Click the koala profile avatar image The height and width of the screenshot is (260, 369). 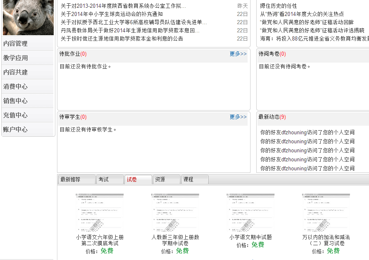click(28, 17)
